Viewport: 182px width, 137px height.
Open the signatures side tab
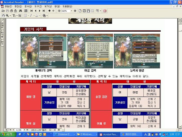pos(2,43)
